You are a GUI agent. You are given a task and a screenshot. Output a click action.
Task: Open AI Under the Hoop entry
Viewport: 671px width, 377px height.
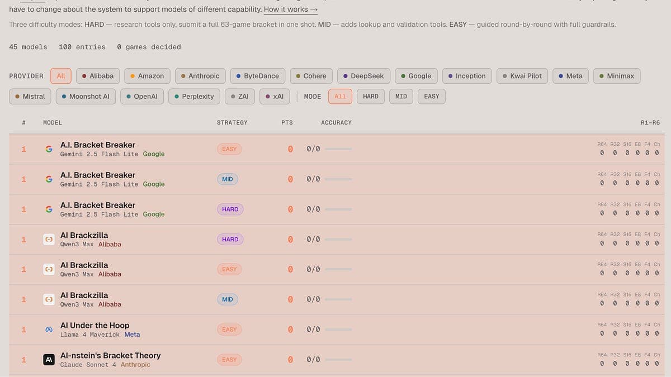[94, 326]
